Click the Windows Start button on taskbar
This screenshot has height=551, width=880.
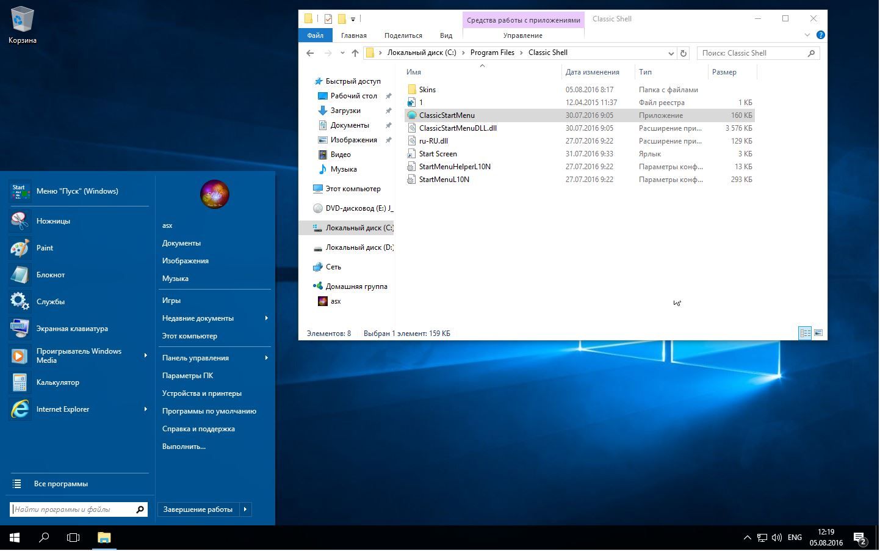click(15, 538)
